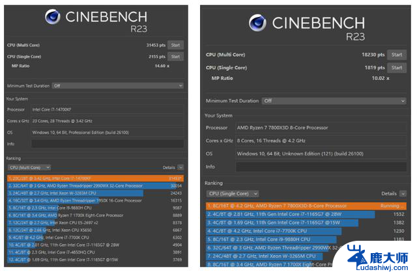Select i7-1165G7 @ 28W row in left ranking
The image size is (417, 272).
(x=96, y=245)
